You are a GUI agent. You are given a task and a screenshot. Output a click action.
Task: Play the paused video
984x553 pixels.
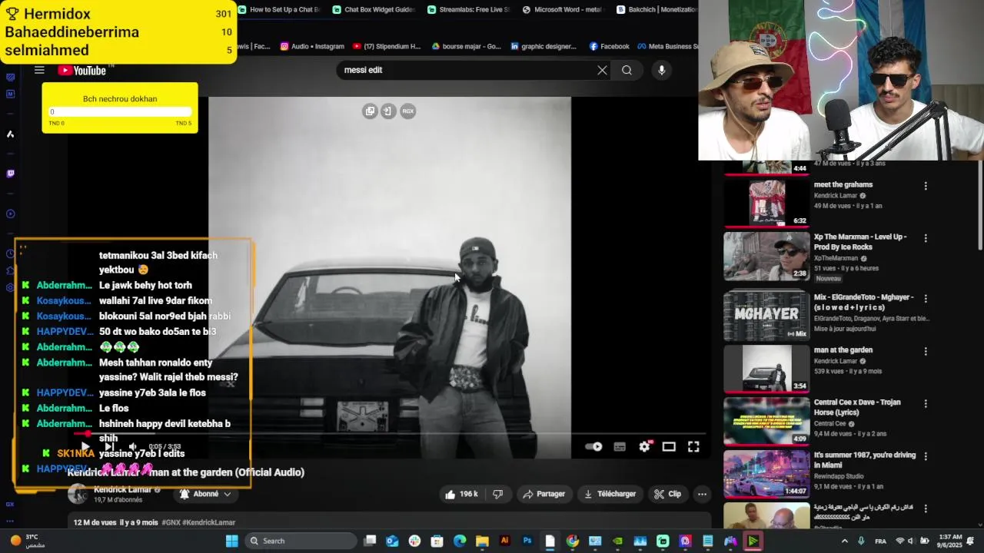pyautogui.click(x=85, y=446)
